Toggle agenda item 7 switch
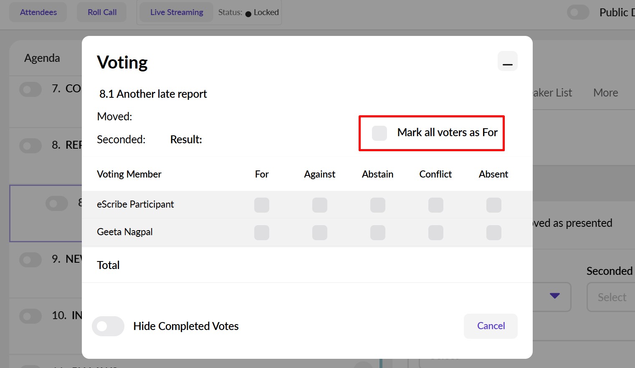This screenshot has width=635, height=368. click(x=30, y=89)
